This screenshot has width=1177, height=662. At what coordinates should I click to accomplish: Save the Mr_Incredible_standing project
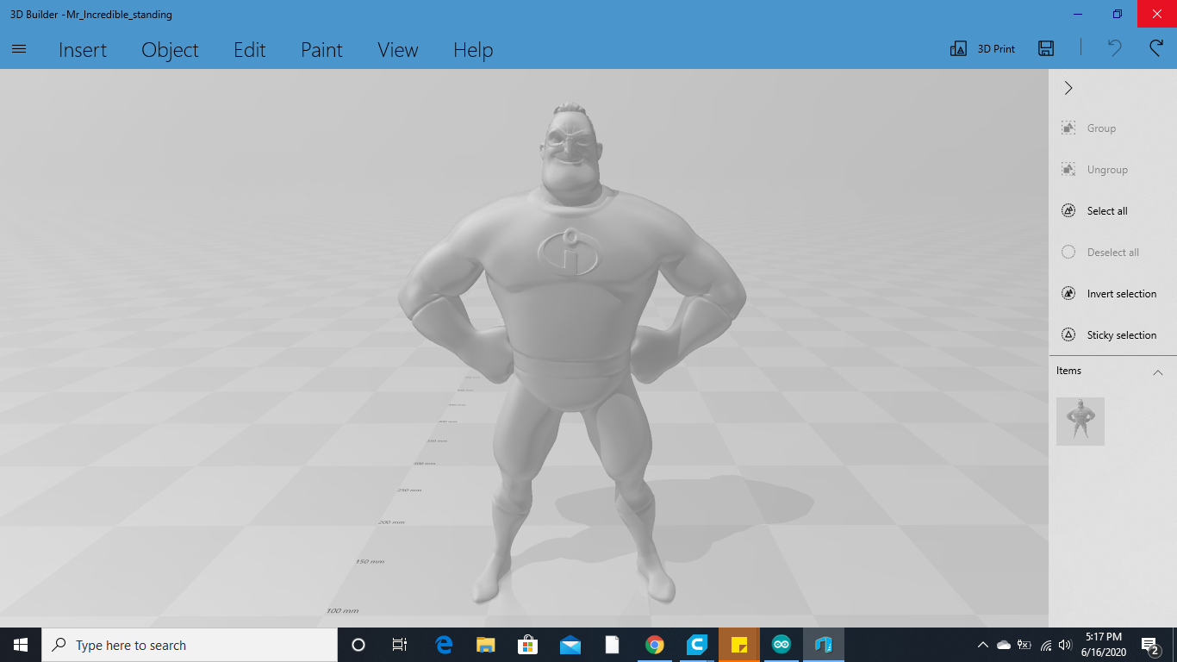coord(1045,48)
